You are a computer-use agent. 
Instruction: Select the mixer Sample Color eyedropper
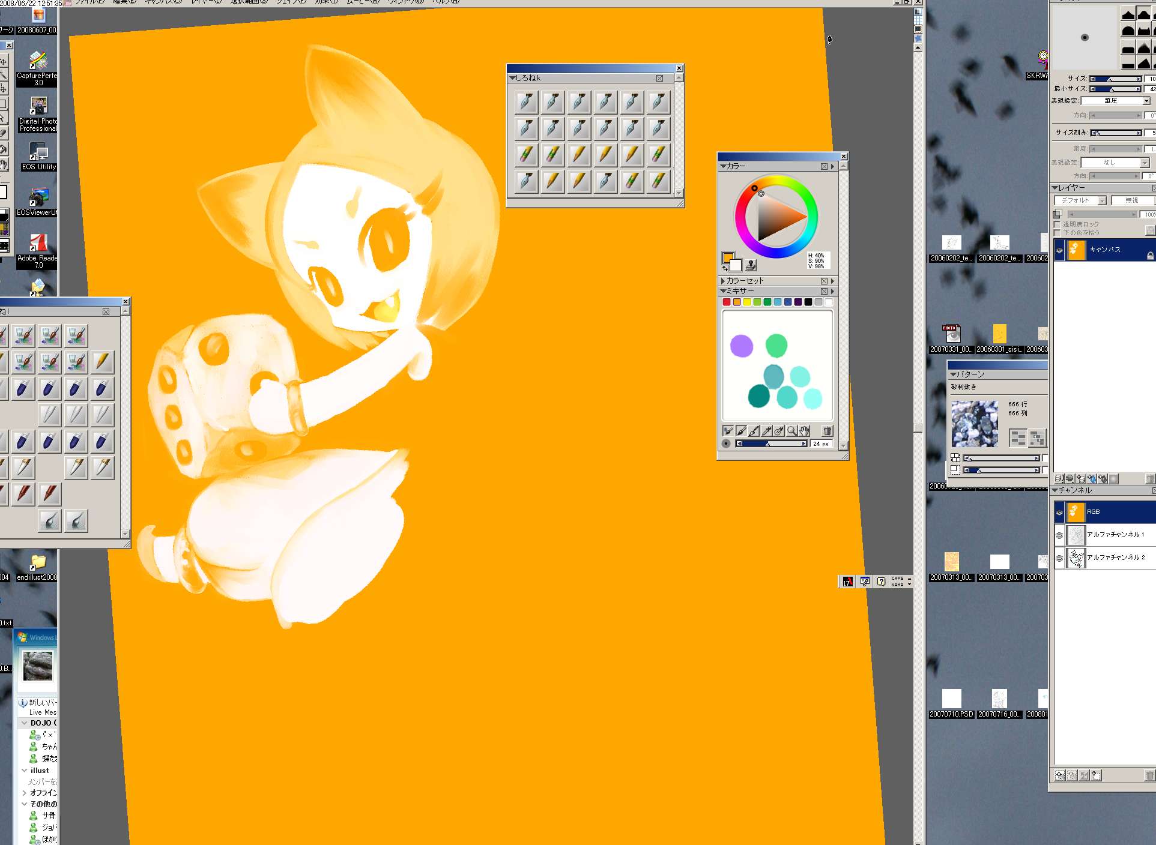[767, 431]
